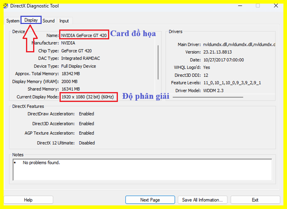The height and width of the screenshot is (209, 287).
Task: Click the DirectX 12 Ultimate Disabled value
Action: (87, 143)
